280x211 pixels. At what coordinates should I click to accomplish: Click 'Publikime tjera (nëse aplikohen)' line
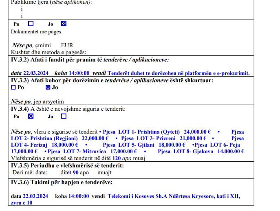(x=52, y=2)
